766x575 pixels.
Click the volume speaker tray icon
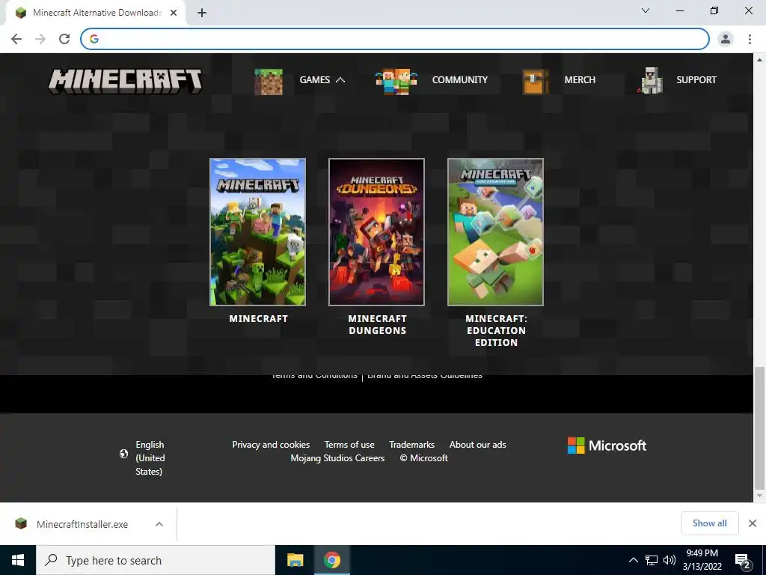click(x=670, y=560)
